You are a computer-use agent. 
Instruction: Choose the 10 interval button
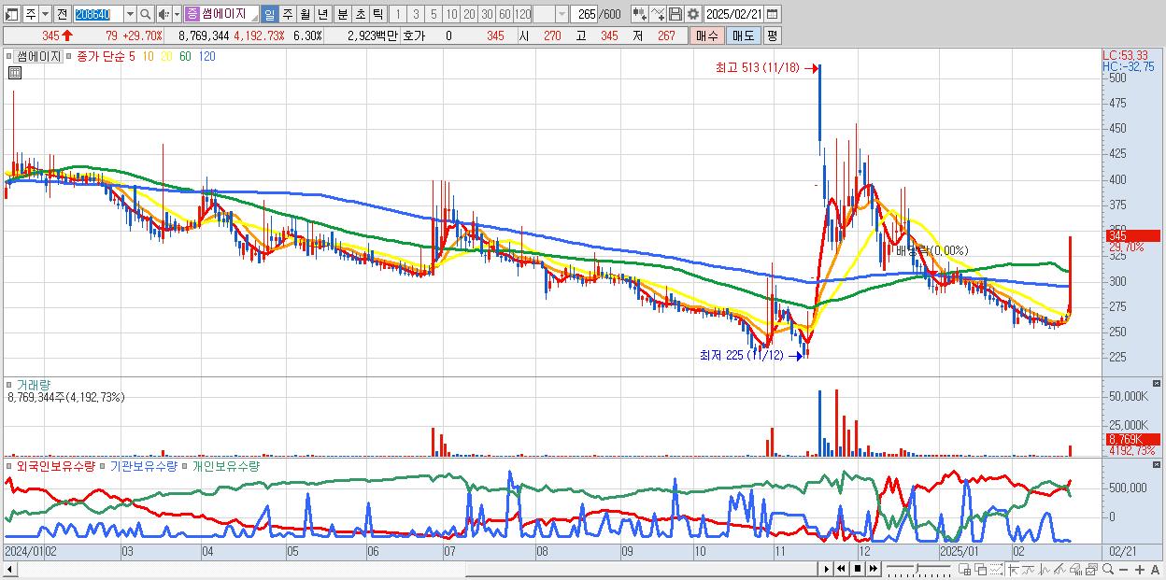click(451, 14)
